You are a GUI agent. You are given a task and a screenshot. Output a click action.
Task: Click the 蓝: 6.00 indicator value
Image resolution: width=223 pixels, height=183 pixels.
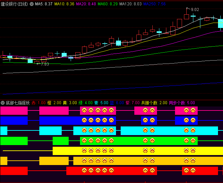(x=117, y=103)
